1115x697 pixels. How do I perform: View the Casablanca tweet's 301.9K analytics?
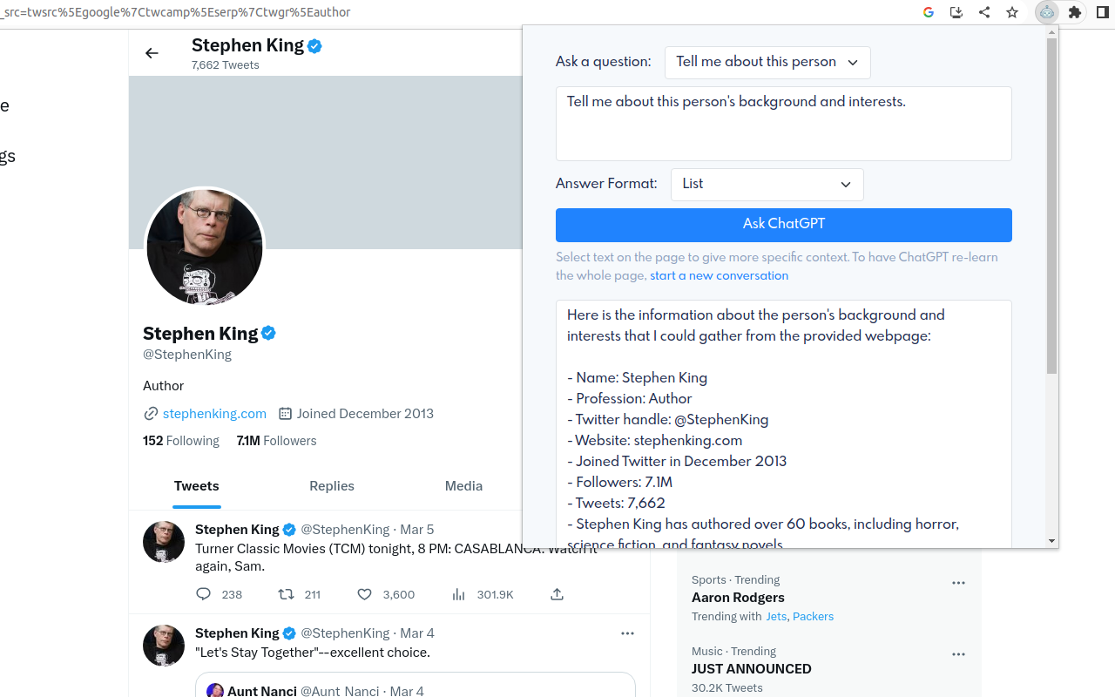[483, 594]
